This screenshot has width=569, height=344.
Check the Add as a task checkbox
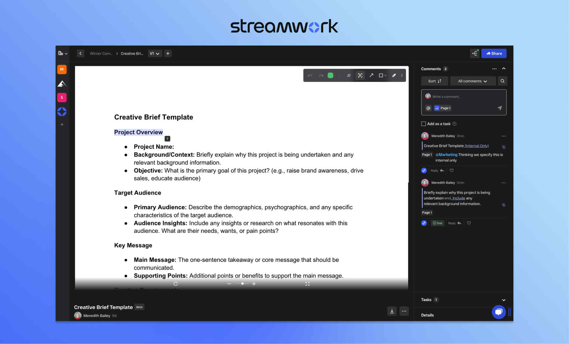[x=423, y=124]
